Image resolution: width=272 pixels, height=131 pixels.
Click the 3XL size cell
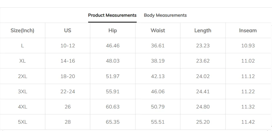pyautogui.click(x=22, y=92)
